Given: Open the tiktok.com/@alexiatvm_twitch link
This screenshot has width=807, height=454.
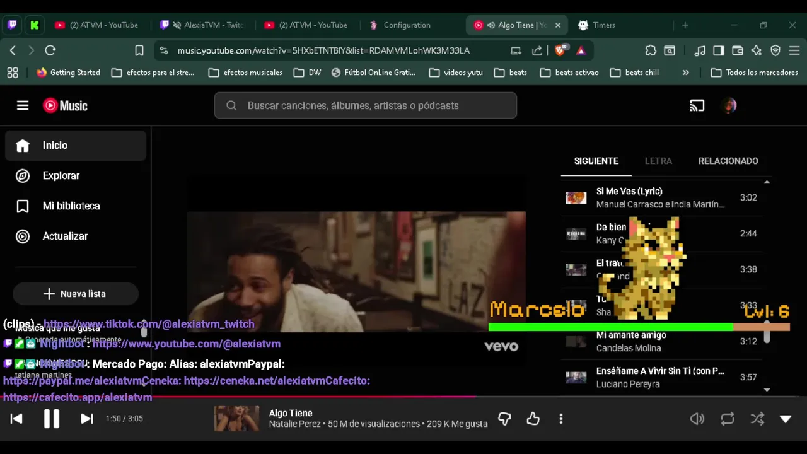Looking at the screenshot, I should coord(149,324).
